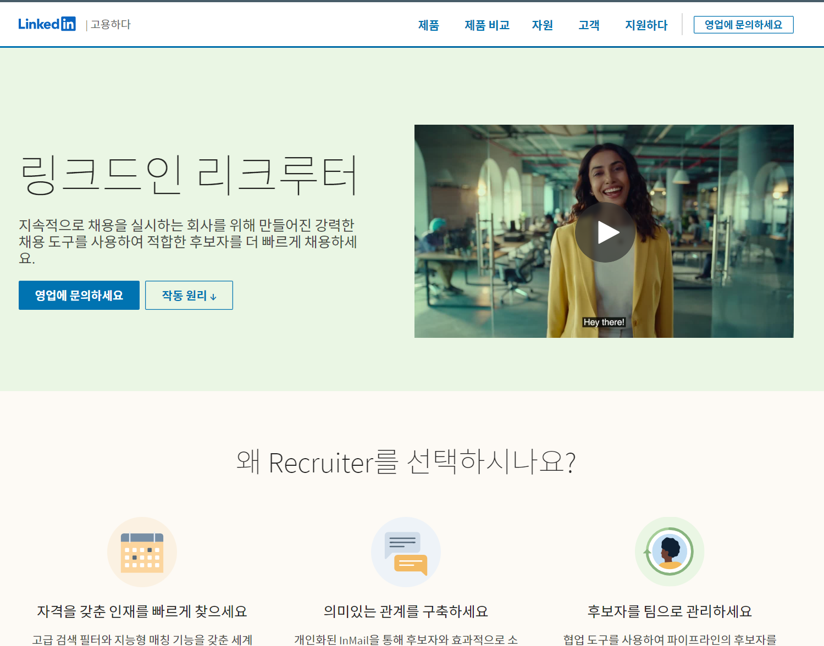The height and width of the screenshot is (646, 824).
Task: Select 자원 in the top navigation
Action: [542, 25]
